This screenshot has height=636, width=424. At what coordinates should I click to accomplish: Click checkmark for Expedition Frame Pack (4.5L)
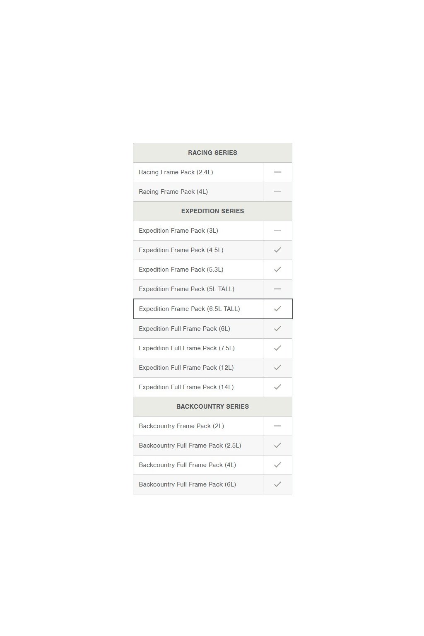(x=277, y=250)
